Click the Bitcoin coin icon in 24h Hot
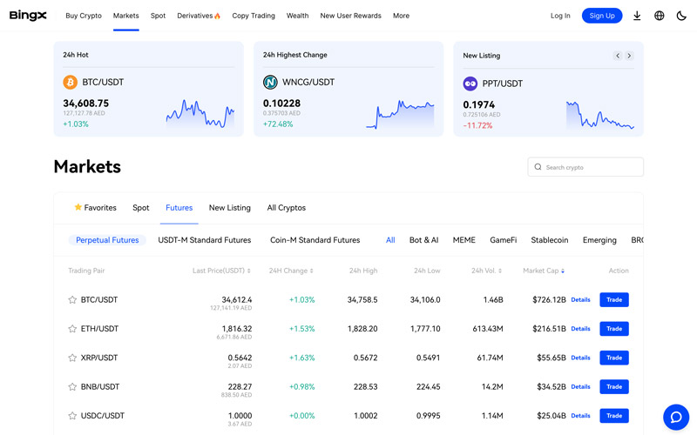697x435 pixels. (x=70, y=82)
